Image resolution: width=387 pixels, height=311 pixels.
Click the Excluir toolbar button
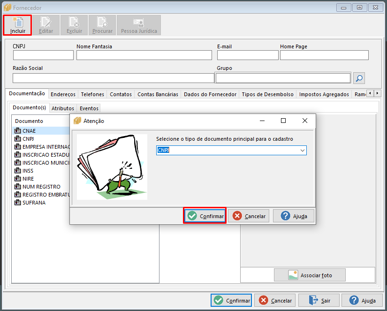[74, 25]
